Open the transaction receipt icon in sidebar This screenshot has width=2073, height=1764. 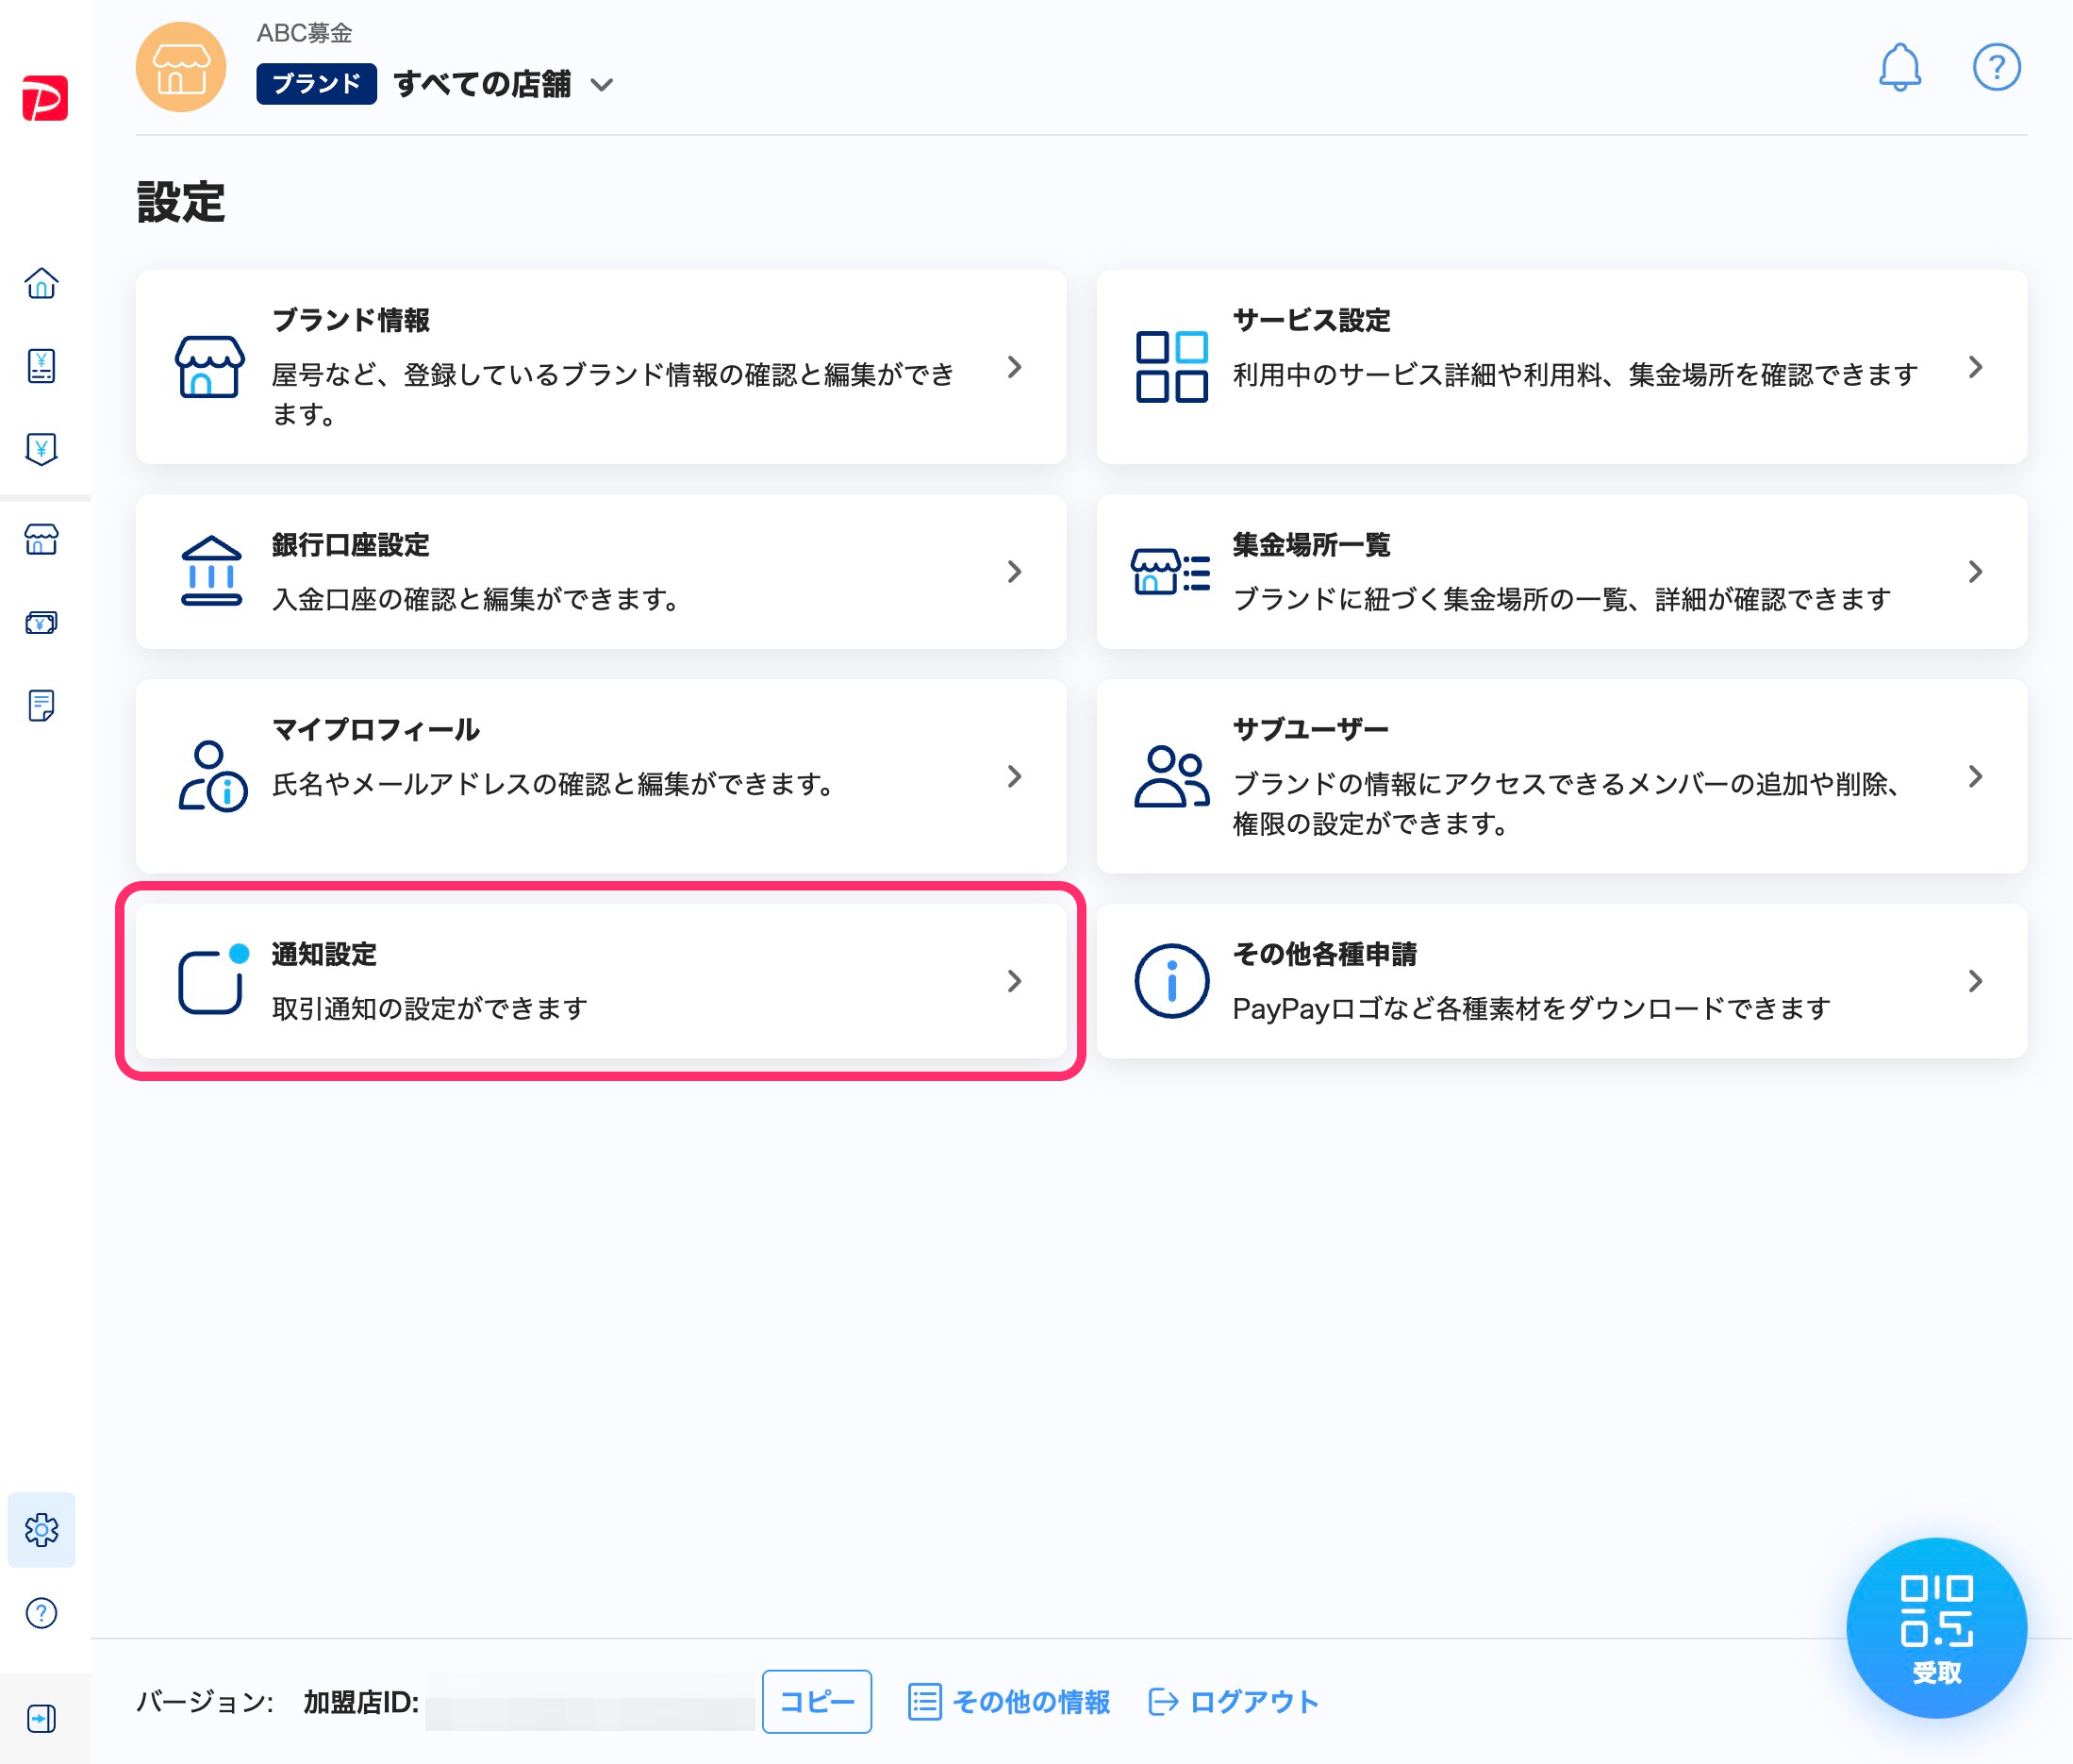pos(41,366)
